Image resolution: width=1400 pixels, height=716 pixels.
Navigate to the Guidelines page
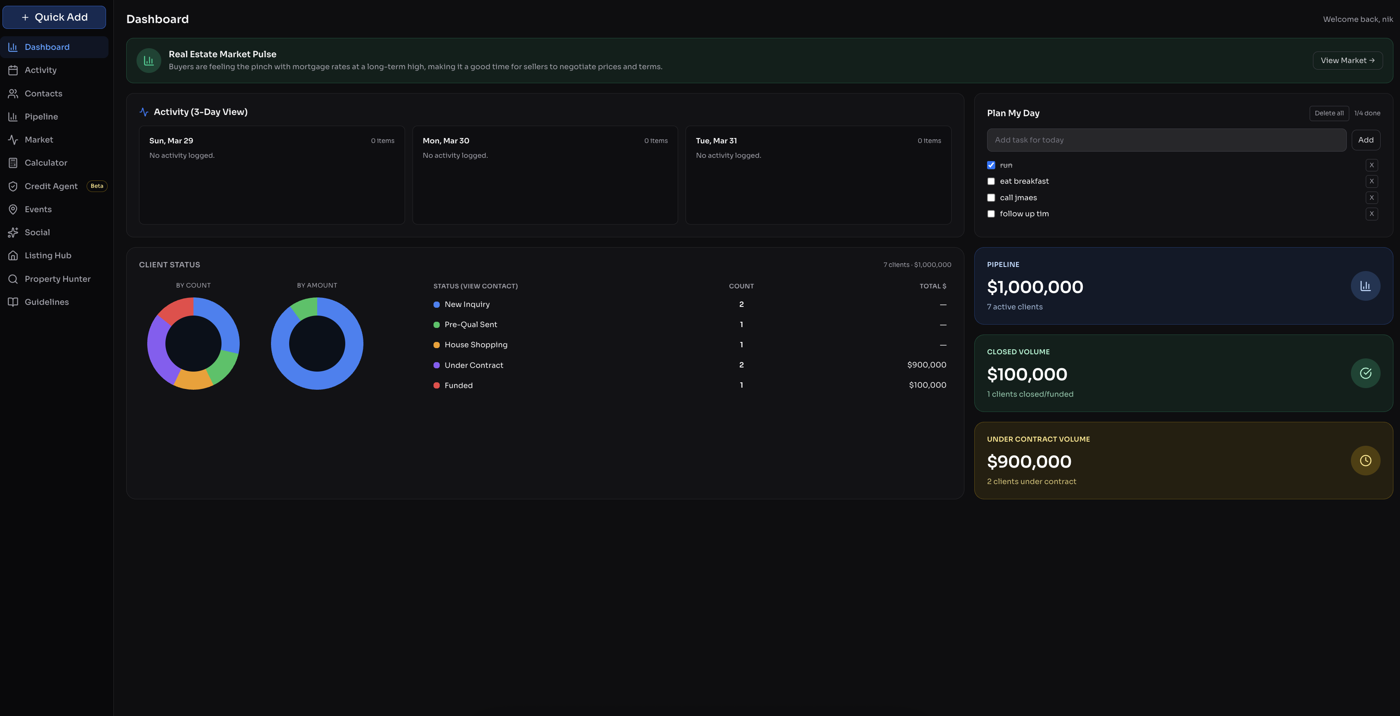click(47, 302)
